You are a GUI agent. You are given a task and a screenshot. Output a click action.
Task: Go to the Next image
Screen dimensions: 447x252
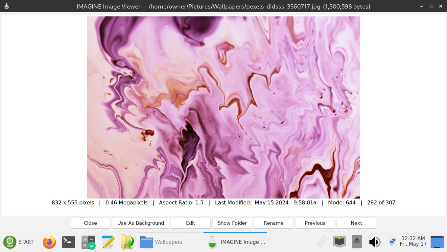pyautogui.click(x=356, y=223)
